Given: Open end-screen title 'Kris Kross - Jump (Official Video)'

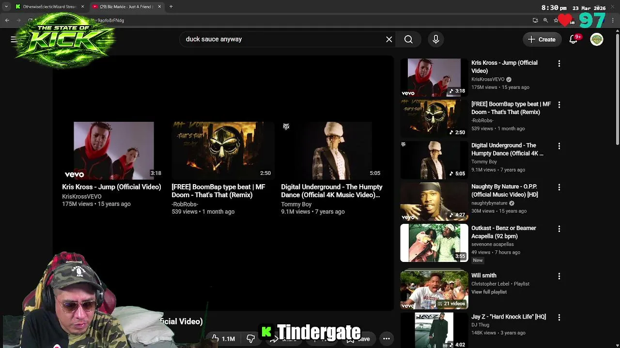Looking at the screenshot, I should pyautogui.click(x=111, y=187).
